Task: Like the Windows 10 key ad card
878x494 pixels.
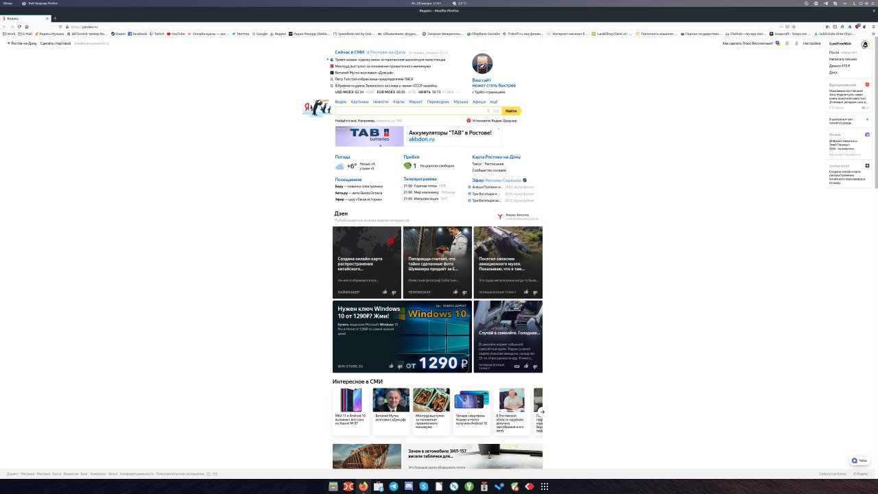Action: coord(391,366)
